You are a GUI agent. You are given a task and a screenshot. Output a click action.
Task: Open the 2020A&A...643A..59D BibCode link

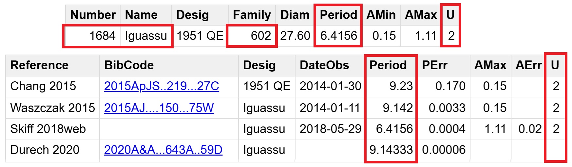(x=163, y=150)
